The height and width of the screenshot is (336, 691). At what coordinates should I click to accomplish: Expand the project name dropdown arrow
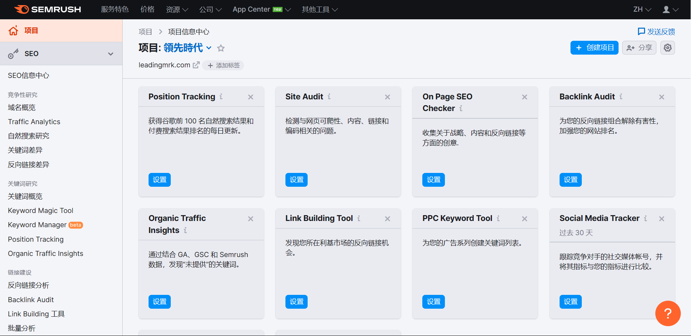[x=209, y=48]
